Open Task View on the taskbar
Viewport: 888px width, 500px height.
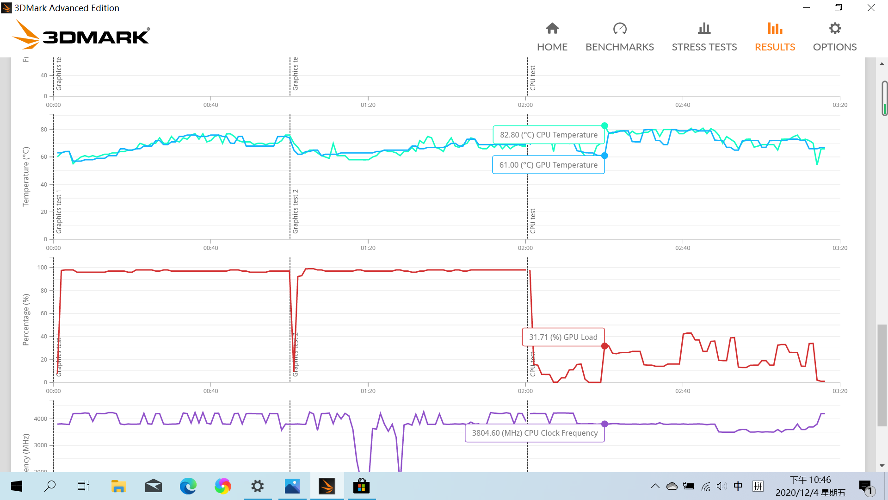(83, 486)
